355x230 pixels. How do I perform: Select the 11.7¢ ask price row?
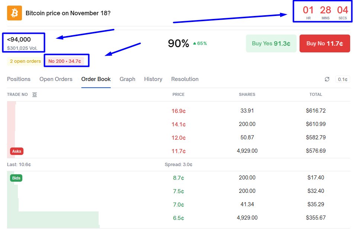(x=179, y=151)
